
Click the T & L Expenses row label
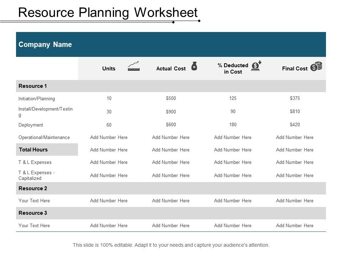(35, 162)
